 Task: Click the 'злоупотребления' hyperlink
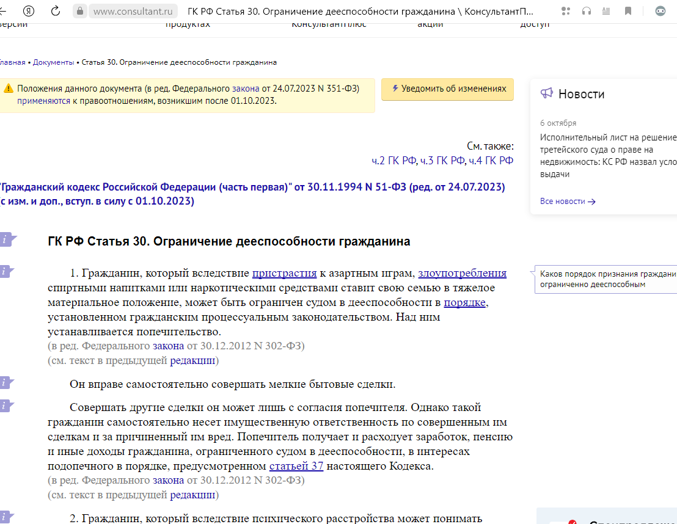462,273
